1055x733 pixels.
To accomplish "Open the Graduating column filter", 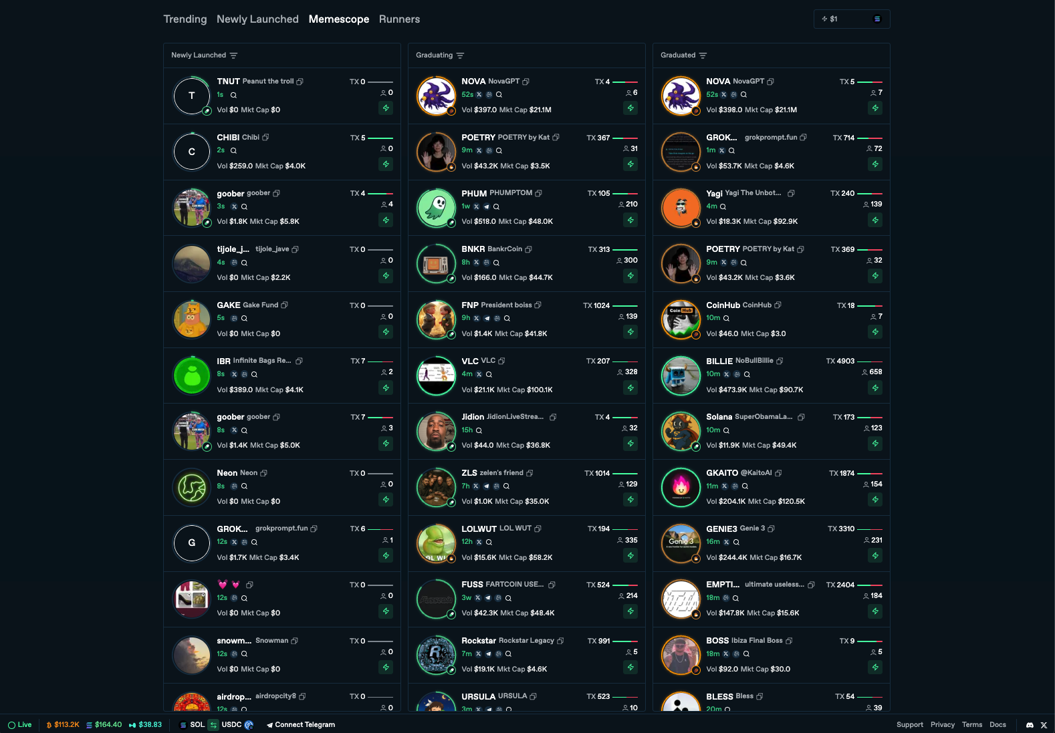I will (x=460, y=55).
